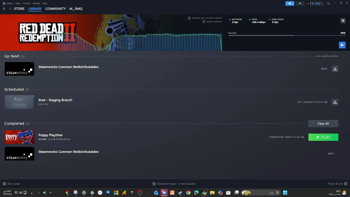Screen dimensions: 350x197
Task: Open the announcements megaphone button
Action: (290, 3)
